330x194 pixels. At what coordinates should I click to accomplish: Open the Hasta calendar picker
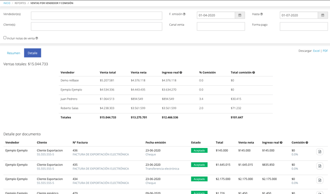323,15
